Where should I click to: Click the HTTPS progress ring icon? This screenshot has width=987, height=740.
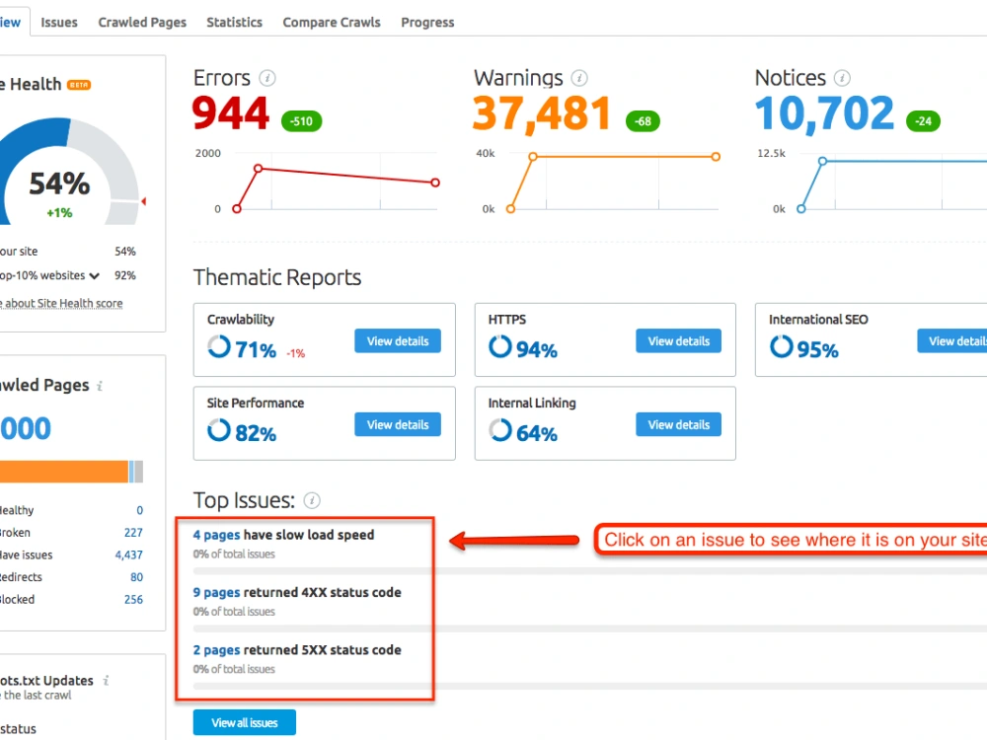pos(500,346)
